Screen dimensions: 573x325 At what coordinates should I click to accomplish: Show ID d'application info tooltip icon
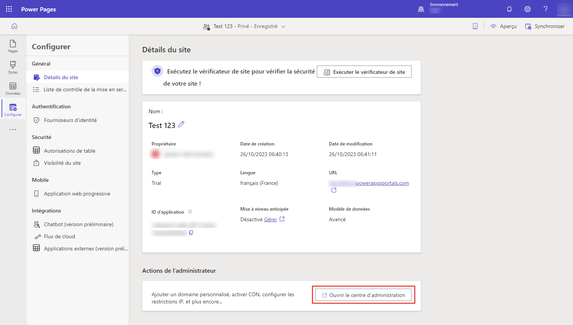tap(190, 212)
